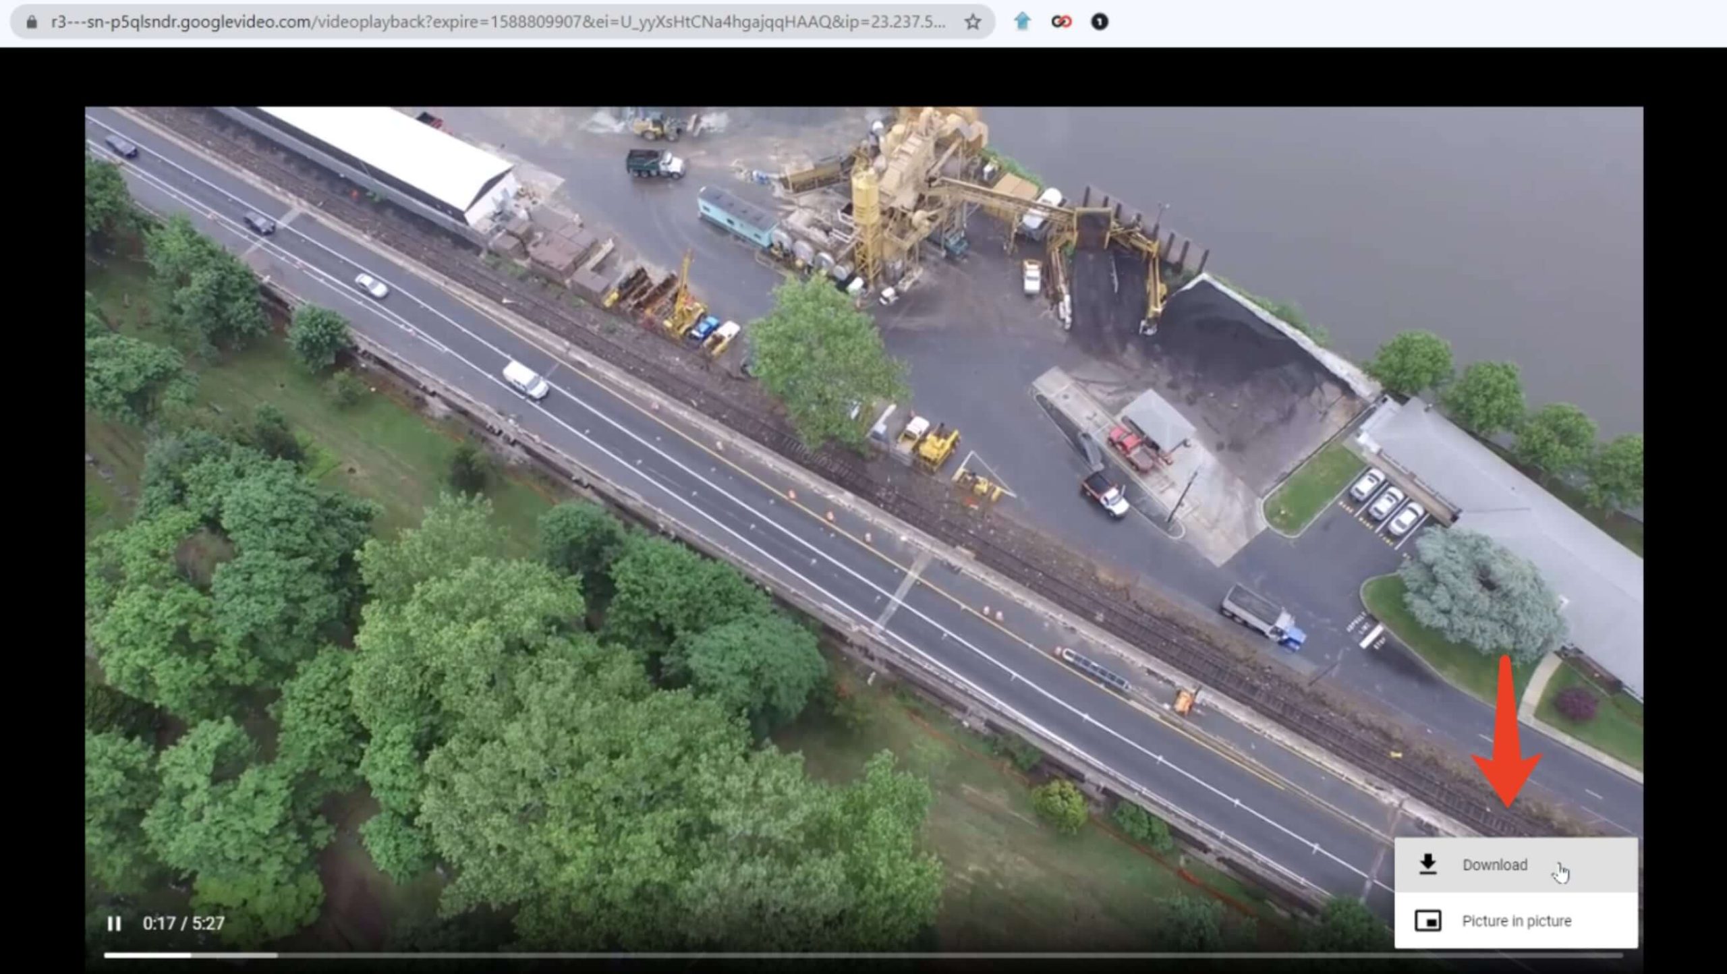Seek to the buffered gray progress segment
The image size is (1727, 974).
(234, 955)
